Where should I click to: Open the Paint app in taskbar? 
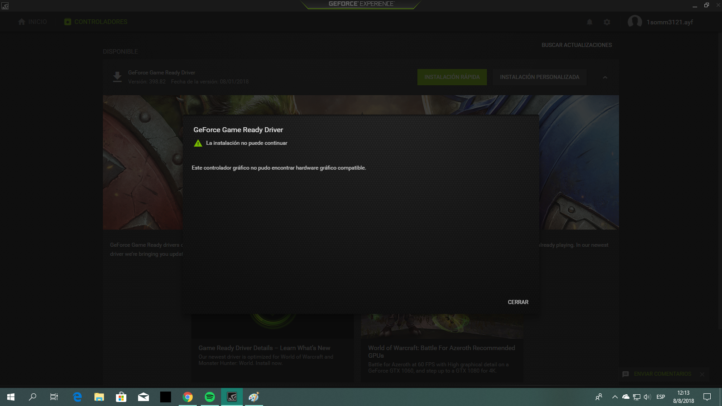pos(254,397)
